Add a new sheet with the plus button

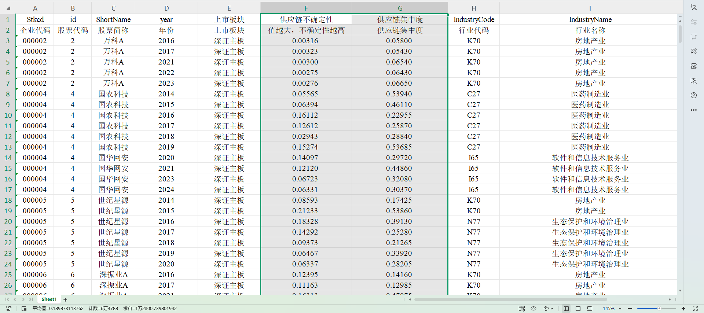tap(65, 300)
